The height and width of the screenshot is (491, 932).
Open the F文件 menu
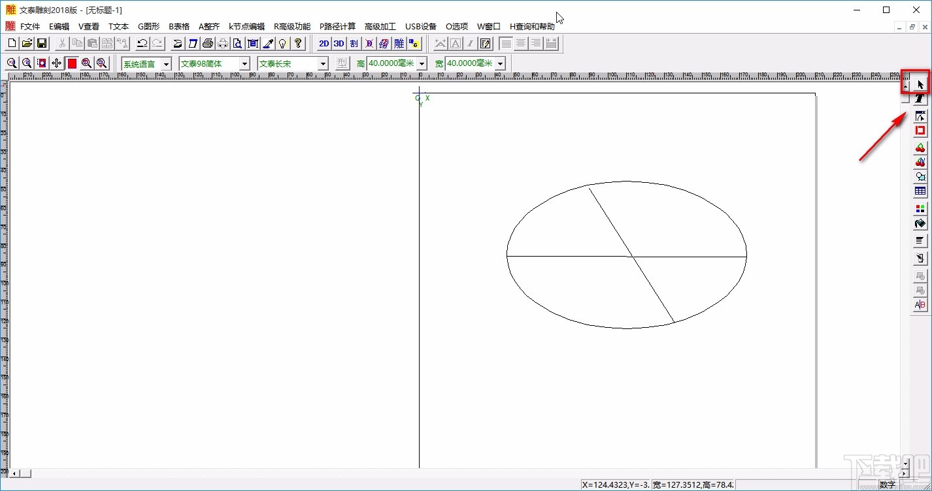[x=30, y=27]
